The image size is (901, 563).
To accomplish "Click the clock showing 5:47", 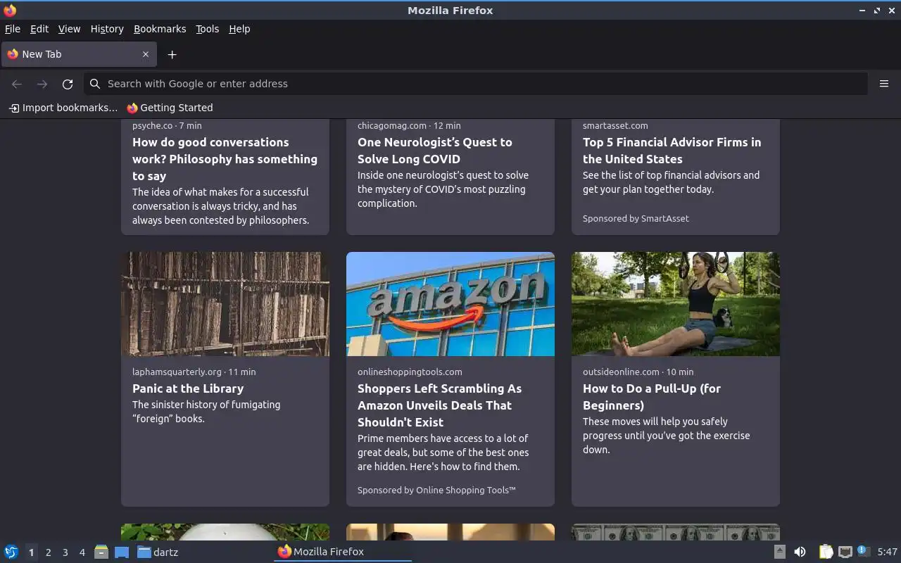I will coord(887,552).
